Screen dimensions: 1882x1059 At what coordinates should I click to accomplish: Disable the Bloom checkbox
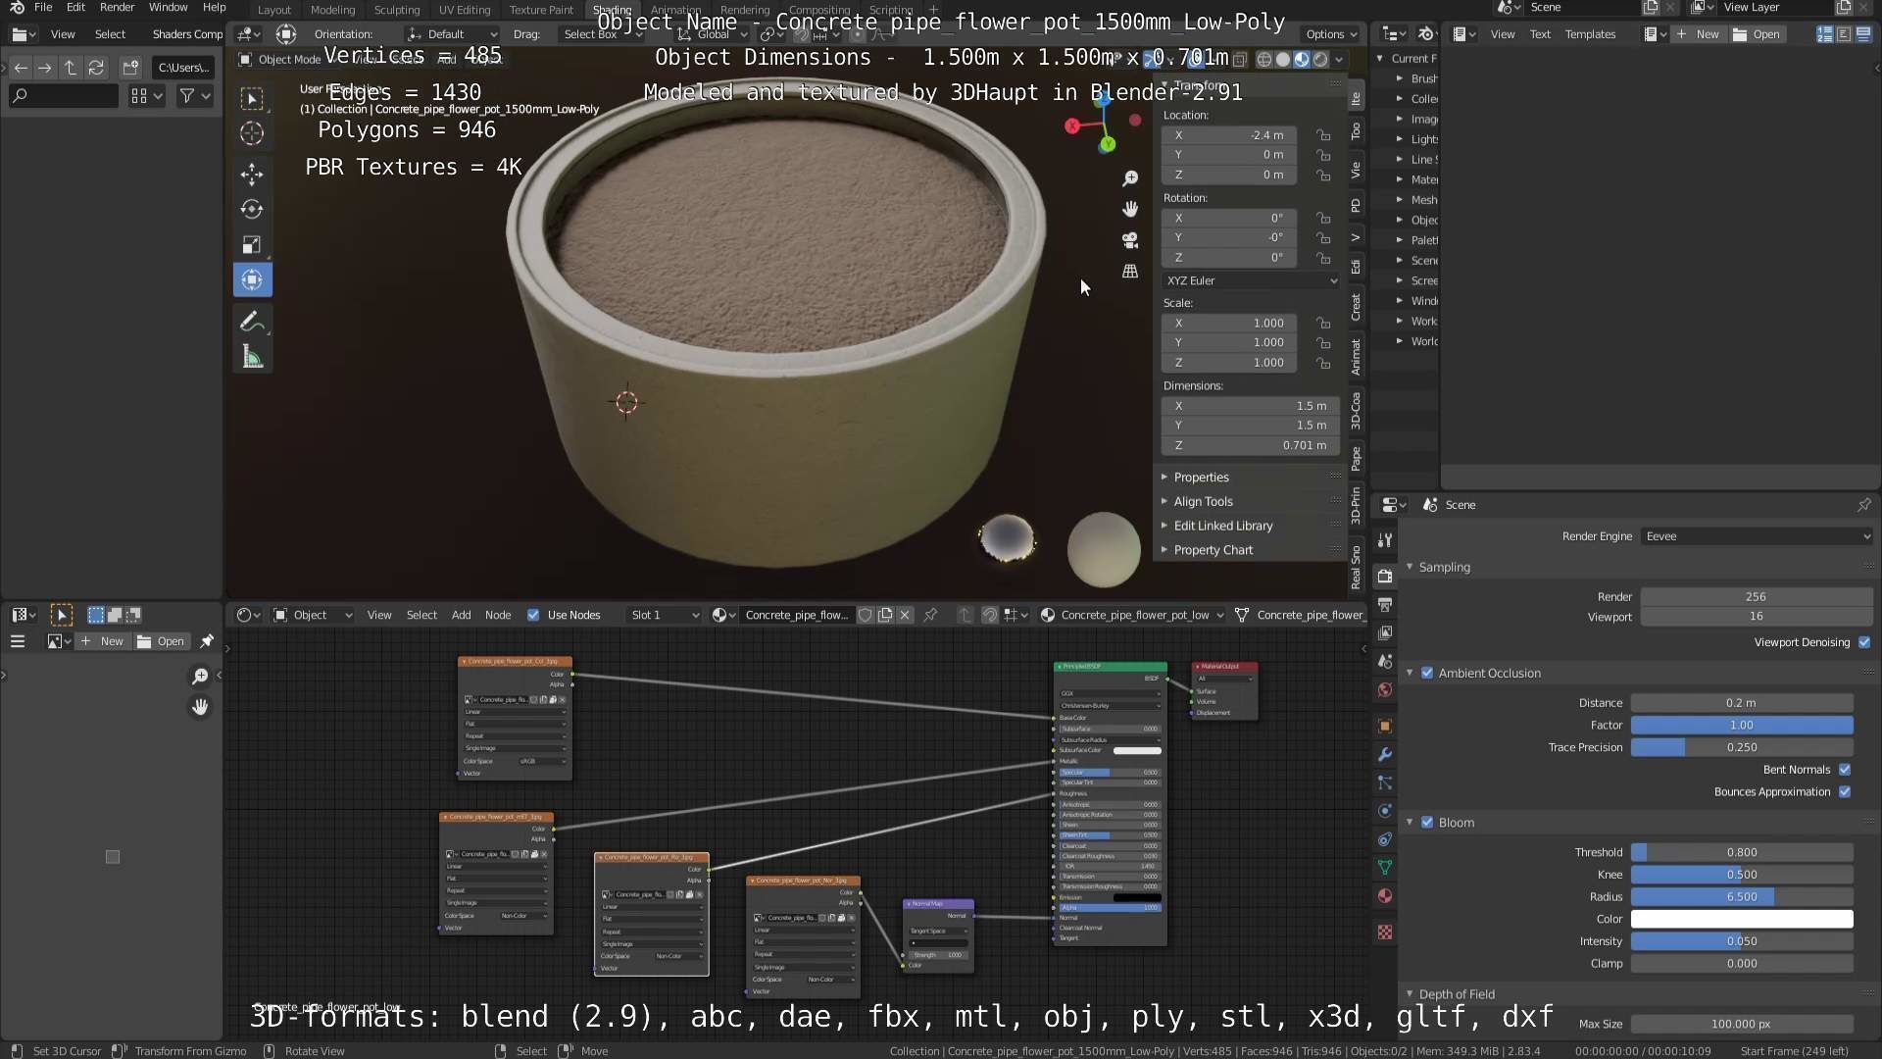tap(1427, 823)
